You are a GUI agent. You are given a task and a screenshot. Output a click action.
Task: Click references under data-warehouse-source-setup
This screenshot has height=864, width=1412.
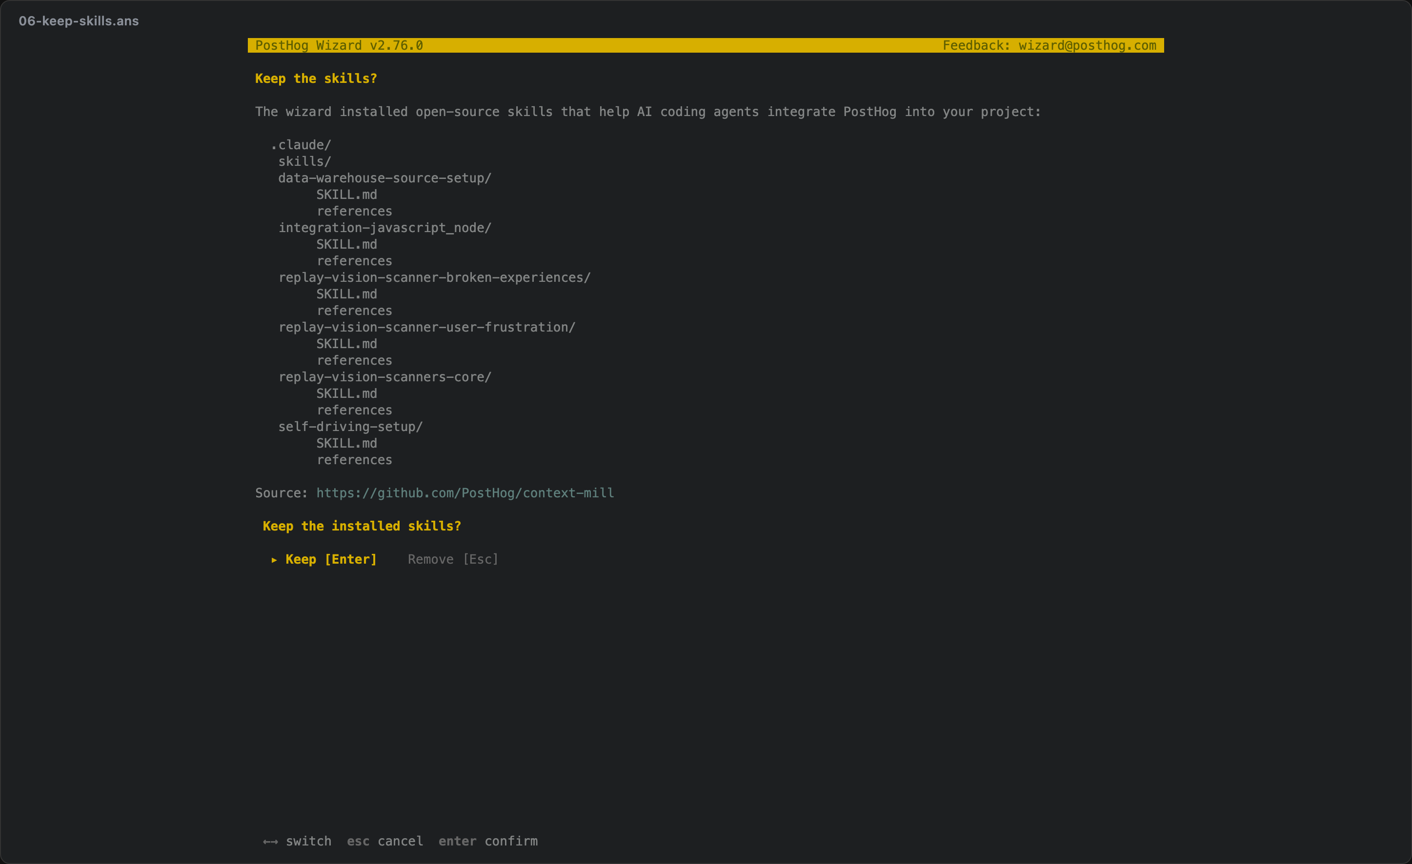[355, 211]
